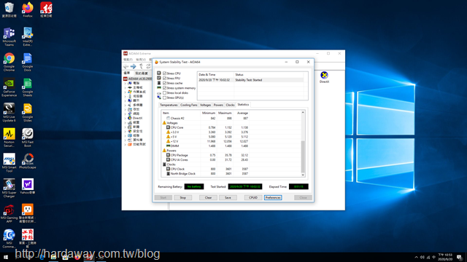
Task: Expand the 電腦 node in AIDA64 tree
Action: point(125,84)
